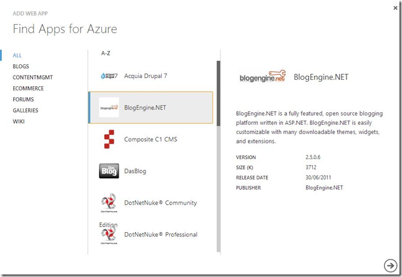Click the release date 30/06/2011

tap(318, 177)
